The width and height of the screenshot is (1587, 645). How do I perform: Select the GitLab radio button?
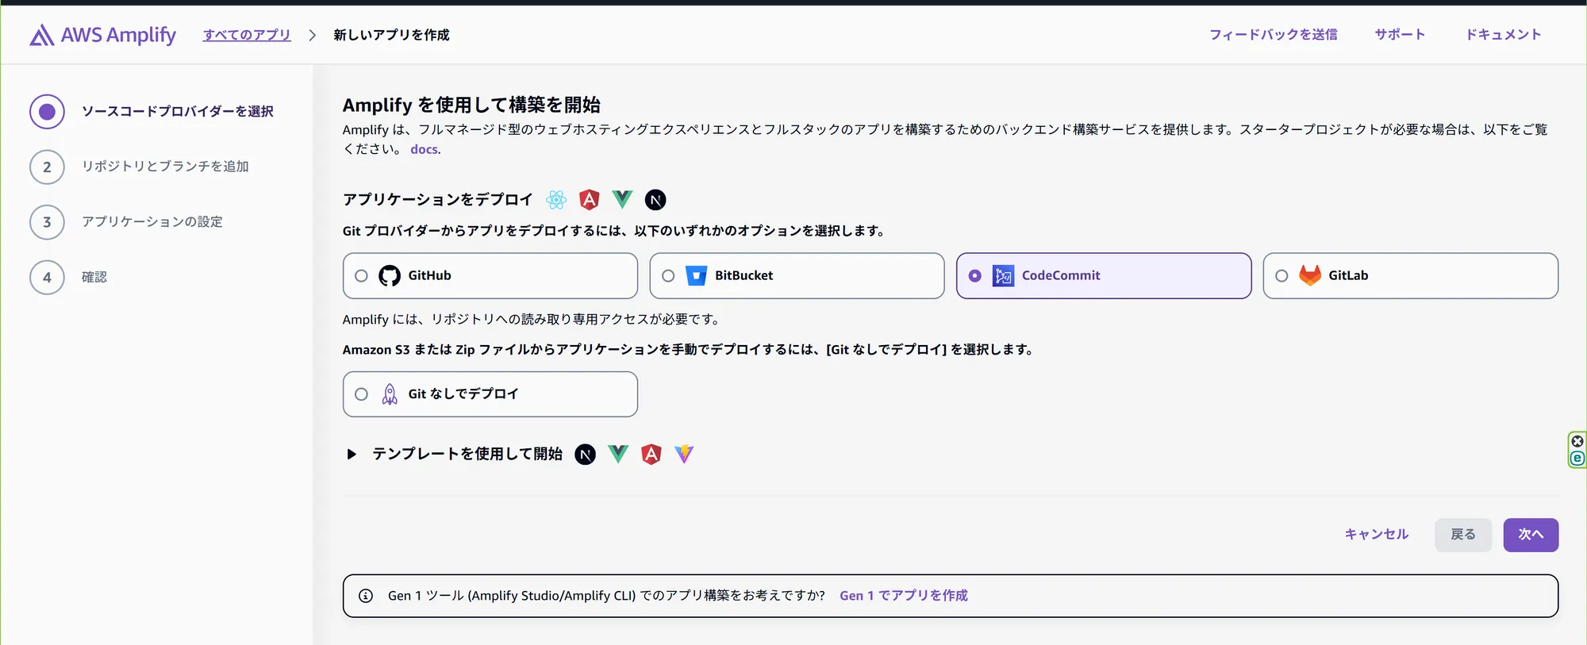1282,276
